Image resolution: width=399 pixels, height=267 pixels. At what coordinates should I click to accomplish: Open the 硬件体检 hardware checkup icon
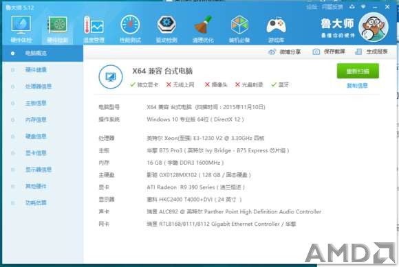[21, 25]
